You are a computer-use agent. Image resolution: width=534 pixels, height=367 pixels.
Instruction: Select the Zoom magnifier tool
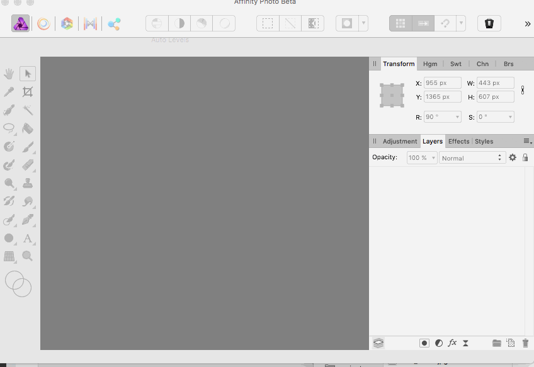point(28,256)
